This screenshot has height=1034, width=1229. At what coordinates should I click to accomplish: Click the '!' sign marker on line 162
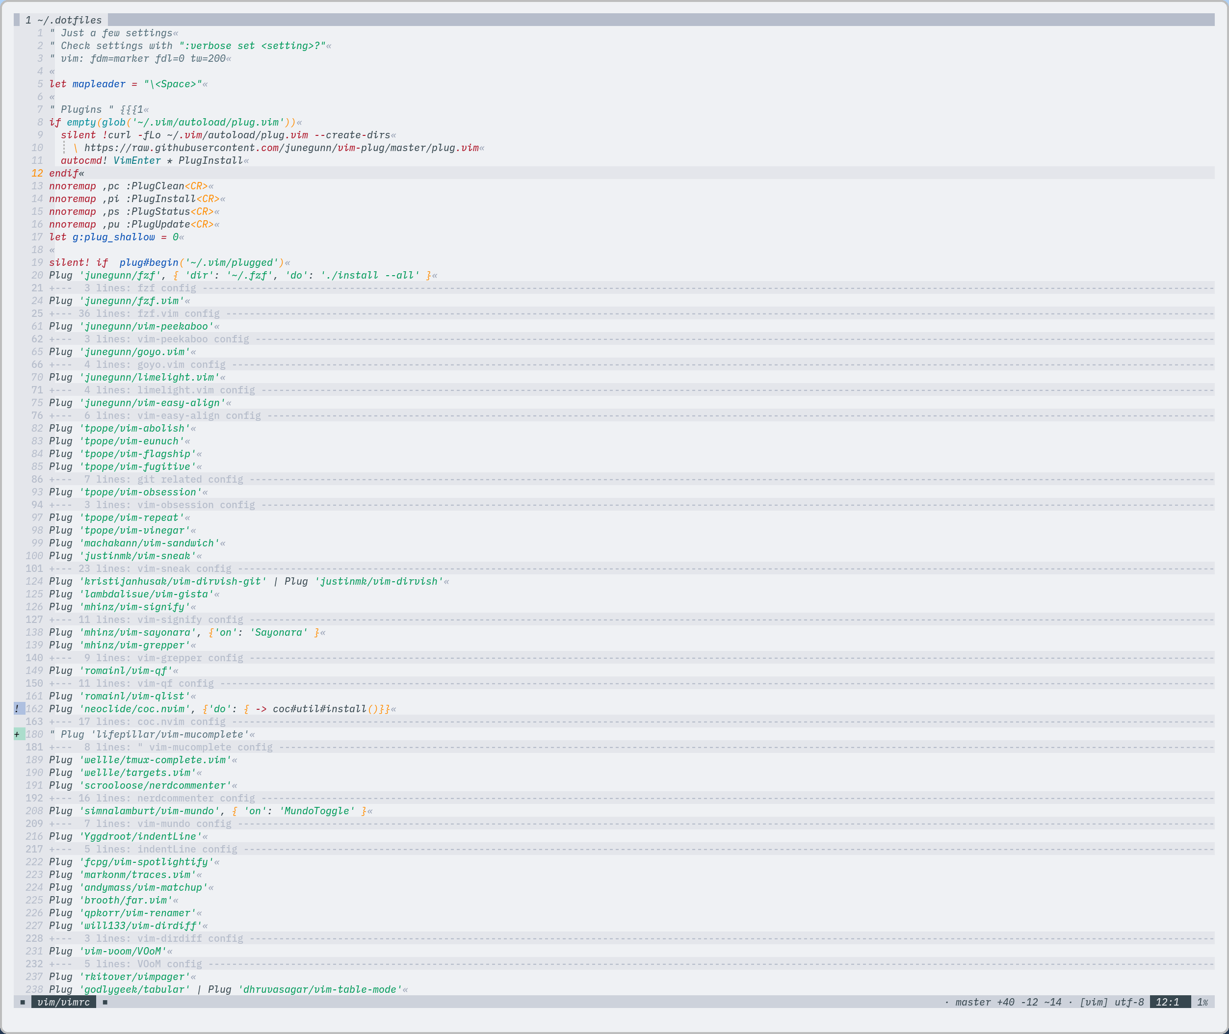tap(17, 709)
